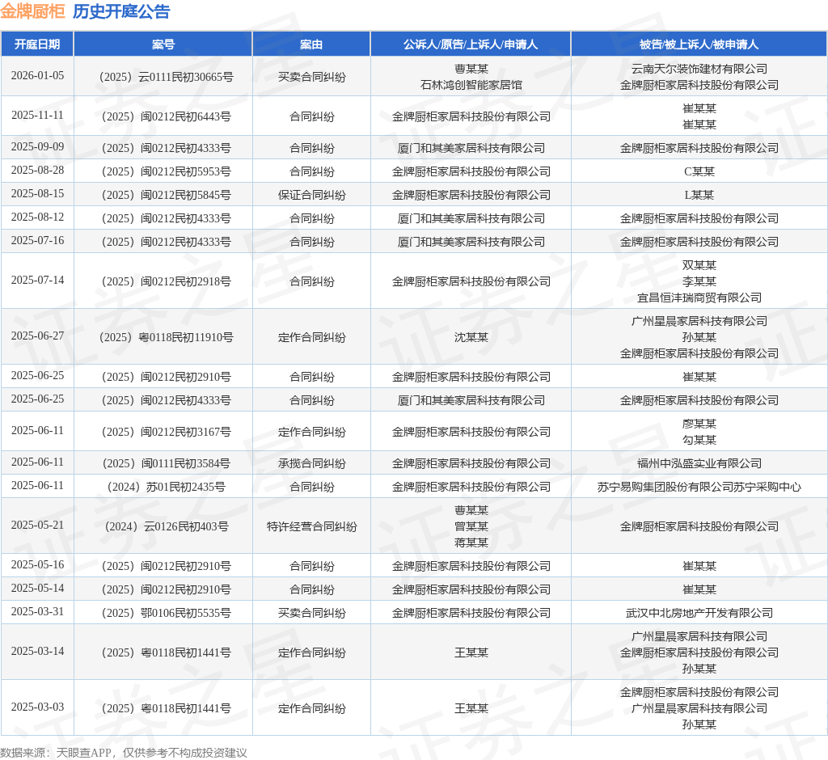The width and height of the screenshot is (828, 760).
Task: Click 石林鸿创智能家居馆 plaintiff cell
Action: point(471,85)
